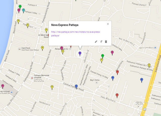This screenshot has width=161, height=116.
Task: Select yellow marker beneath the eastern green marker
Action: (x=102, y=61)
